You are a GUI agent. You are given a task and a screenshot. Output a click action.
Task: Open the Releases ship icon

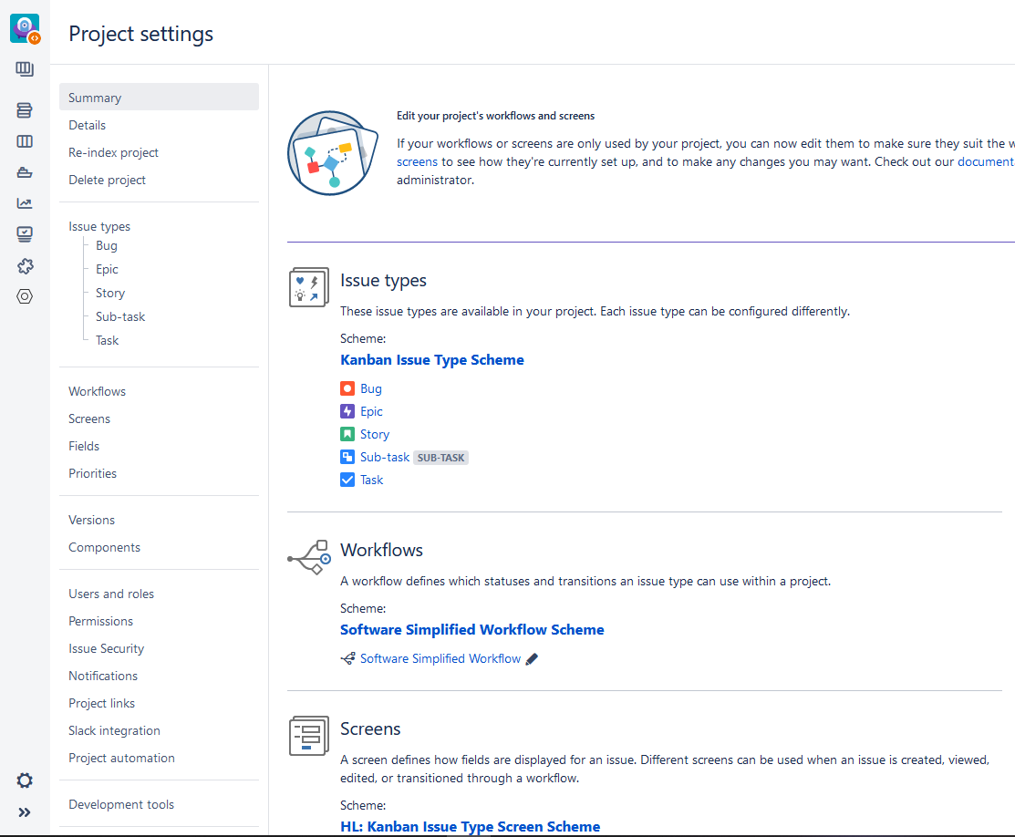[25, 172]
